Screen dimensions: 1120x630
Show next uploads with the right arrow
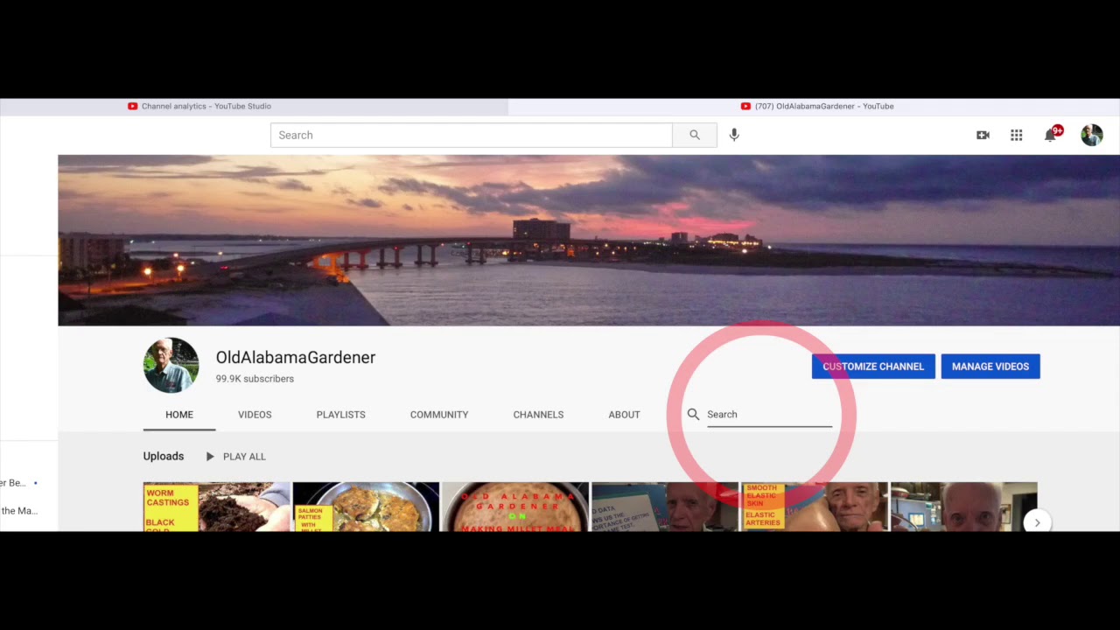click(1037, 522)
